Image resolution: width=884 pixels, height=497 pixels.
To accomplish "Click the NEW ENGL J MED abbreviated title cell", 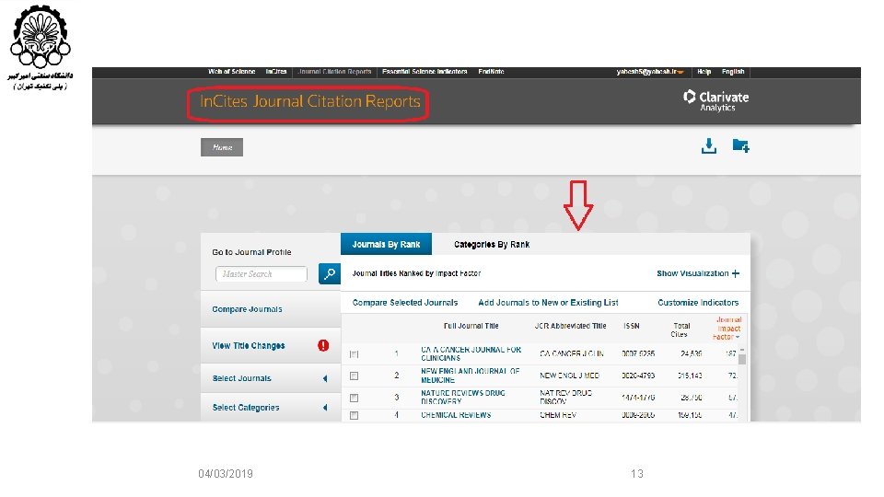I will click(569, 376).
